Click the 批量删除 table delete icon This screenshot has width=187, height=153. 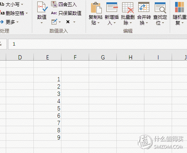click(x=128, y=8)
